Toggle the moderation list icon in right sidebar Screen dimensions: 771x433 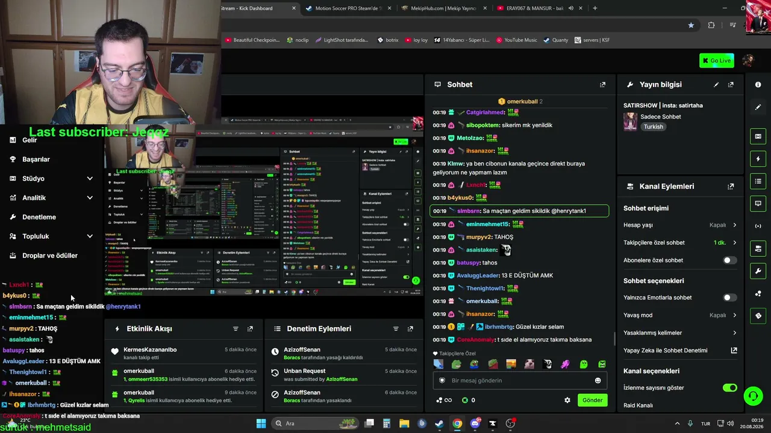click(x=758, y=181)
